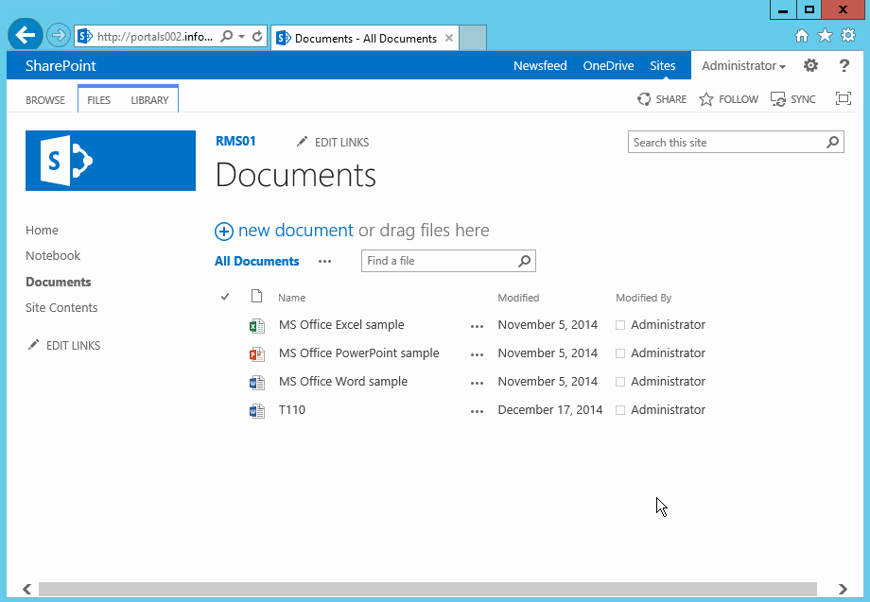The width and height of the screenshot is (870, 602).
Task: Click the Find a file magnifier icon
Action: tap(524, 261)
